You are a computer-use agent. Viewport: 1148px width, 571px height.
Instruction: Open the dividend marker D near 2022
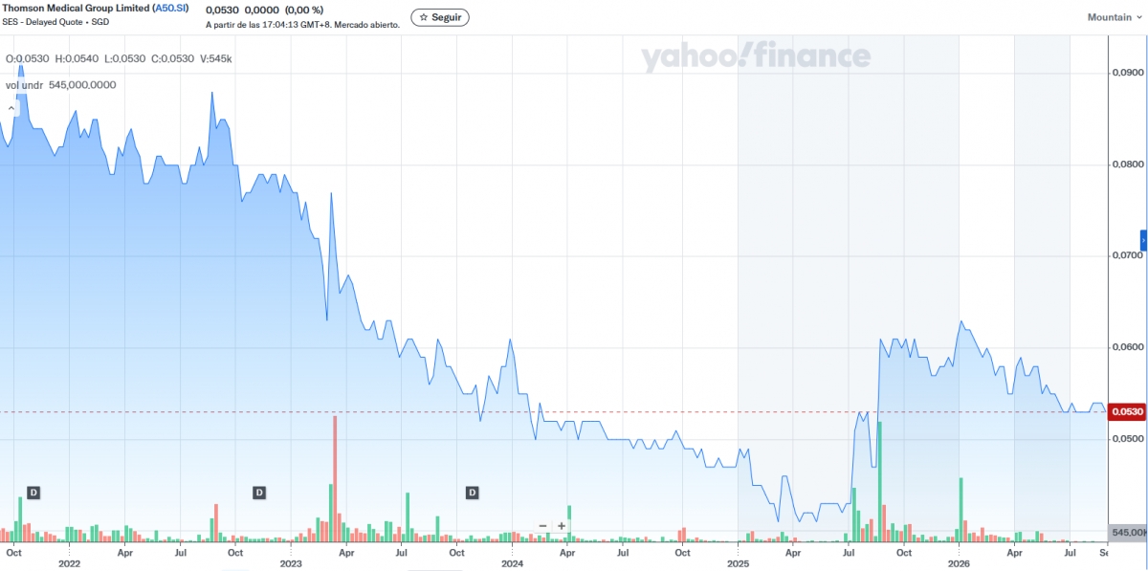point(33,493)
